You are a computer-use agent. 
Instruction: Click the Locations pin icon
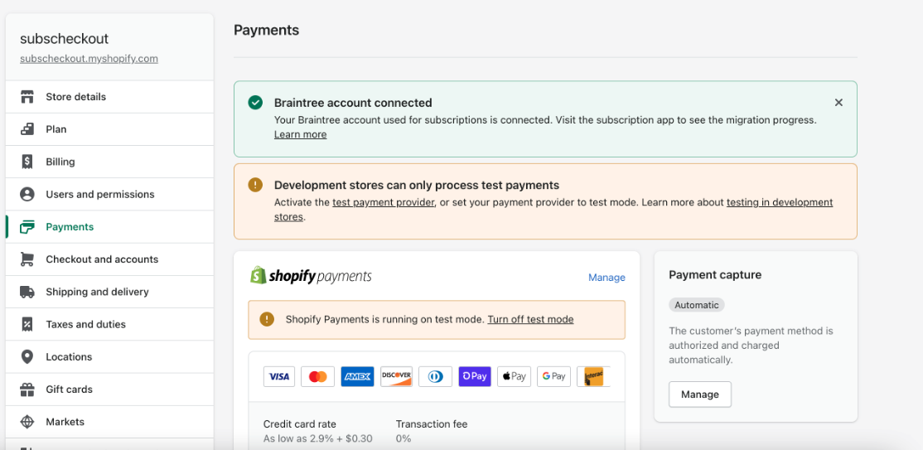27,357
